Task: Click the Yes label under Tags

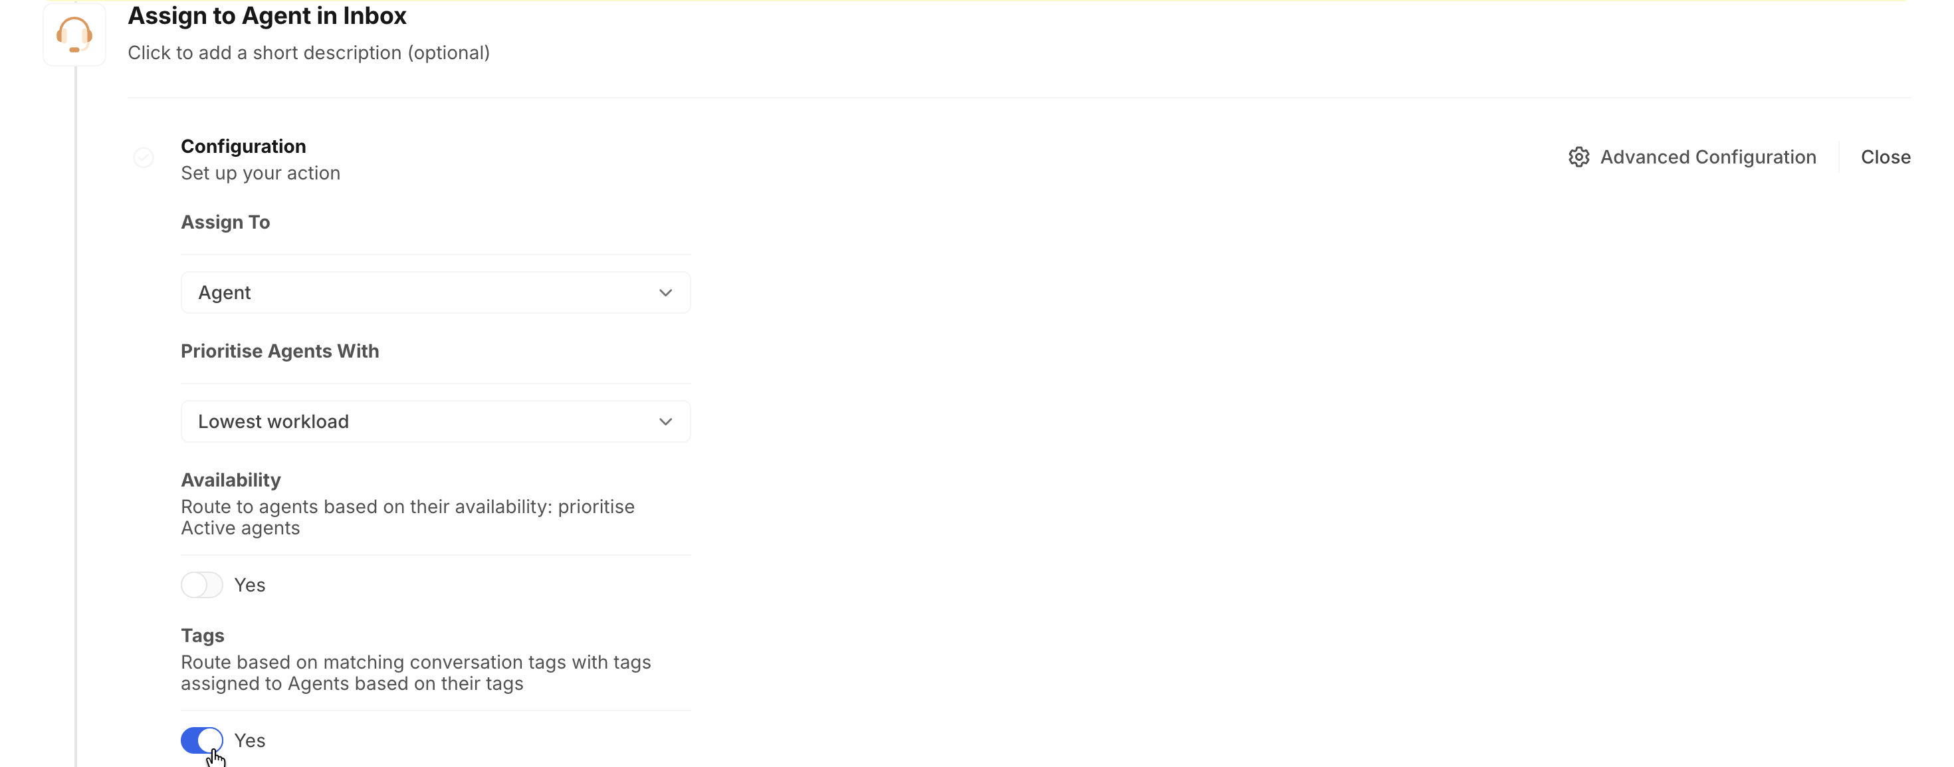Action: click(x=249, y=740)
